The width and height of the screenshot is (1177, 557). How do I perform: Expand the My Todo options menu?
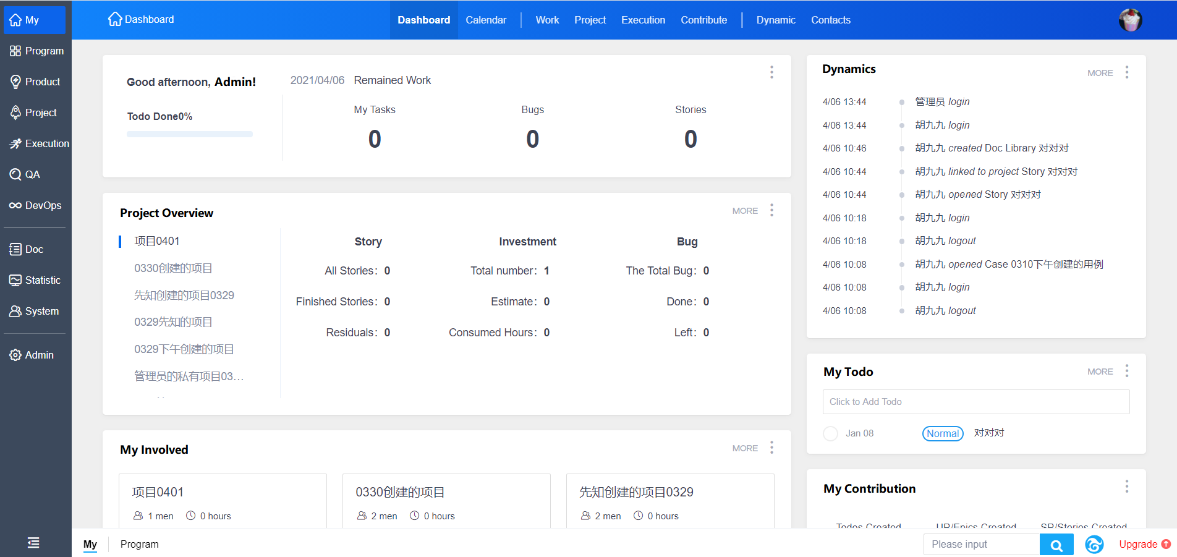coord(1127,371)
